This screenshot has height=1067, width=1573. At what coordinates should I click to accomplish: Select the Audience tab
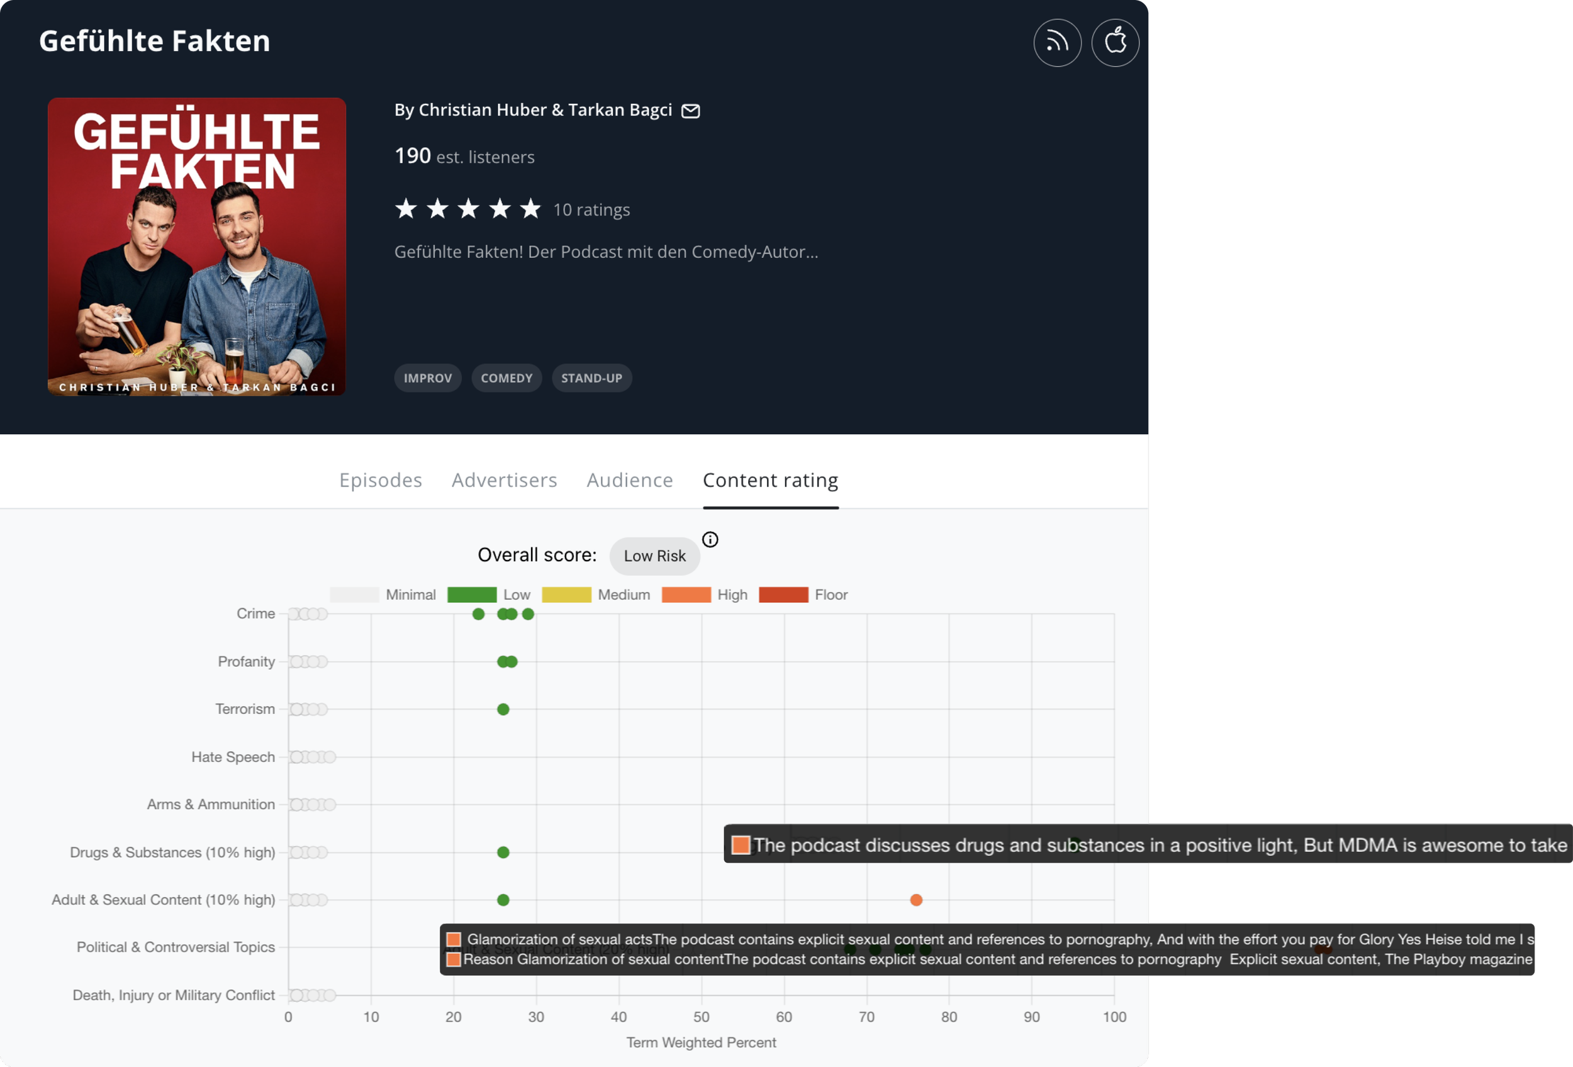coord(629,480)
